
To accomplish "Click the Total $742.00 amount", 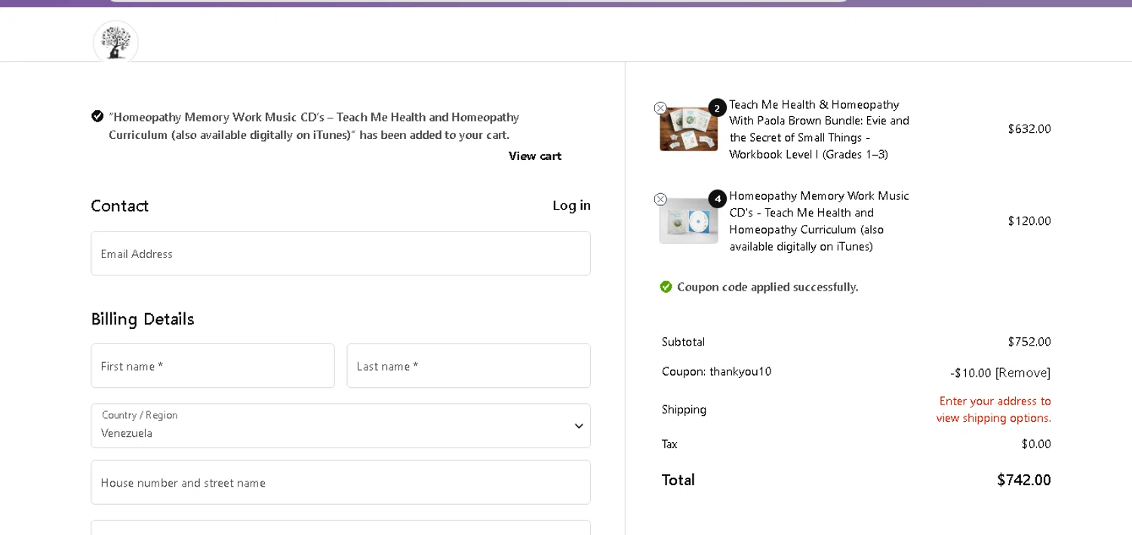I will coord(1024,480).
